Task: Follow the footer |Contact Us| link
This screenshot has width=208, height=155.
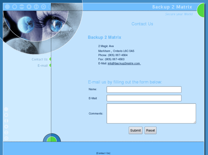Action: [103, 153]
